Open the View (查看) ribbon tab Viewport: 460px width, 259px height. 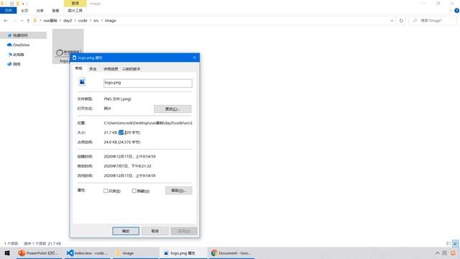click(x=55, y=11)
